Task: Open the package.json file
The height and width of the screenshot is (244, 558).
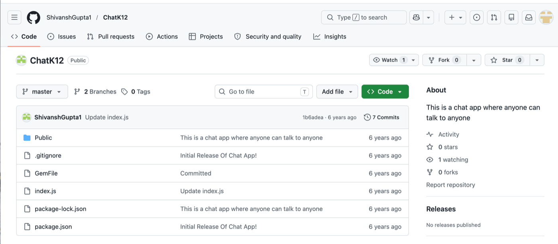Action: [53, 226]
